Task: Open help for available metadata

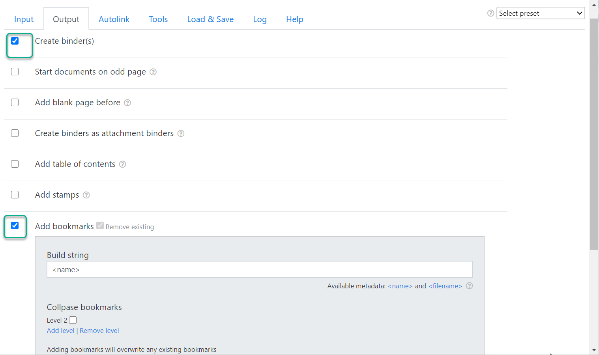Action: [469, 286]
